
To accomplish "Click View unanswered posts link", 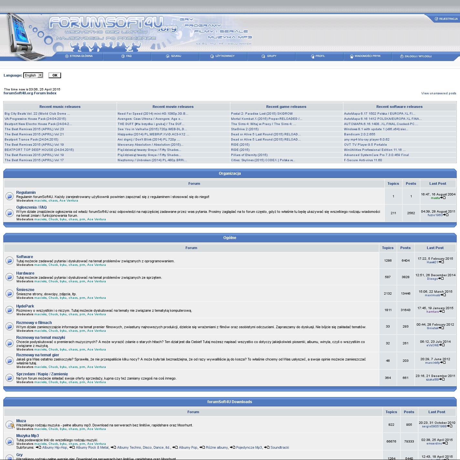I will 438,93.
